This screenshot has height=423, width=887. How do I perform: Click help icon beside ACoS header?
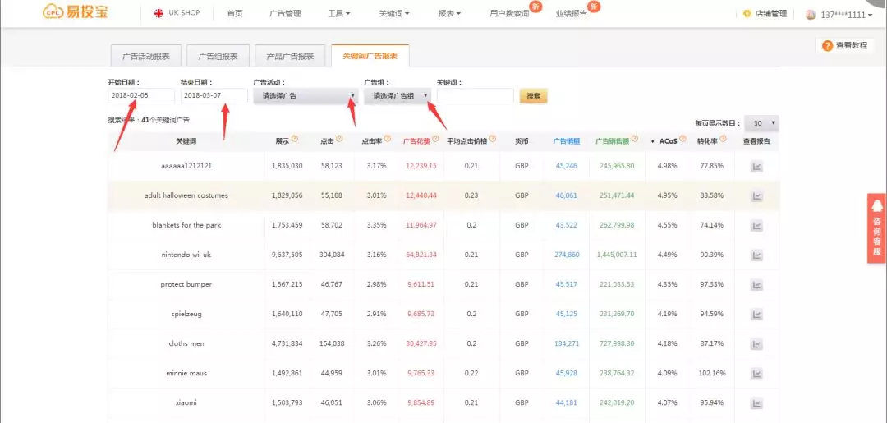click(x=682, y=140)
